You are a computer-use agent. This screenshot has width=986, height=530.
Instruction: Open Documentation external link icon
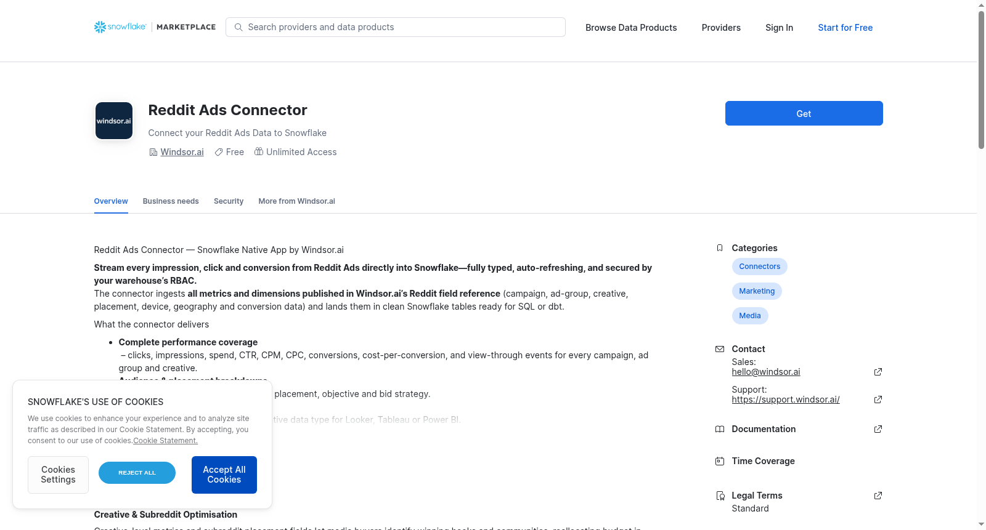click(878, 429)
